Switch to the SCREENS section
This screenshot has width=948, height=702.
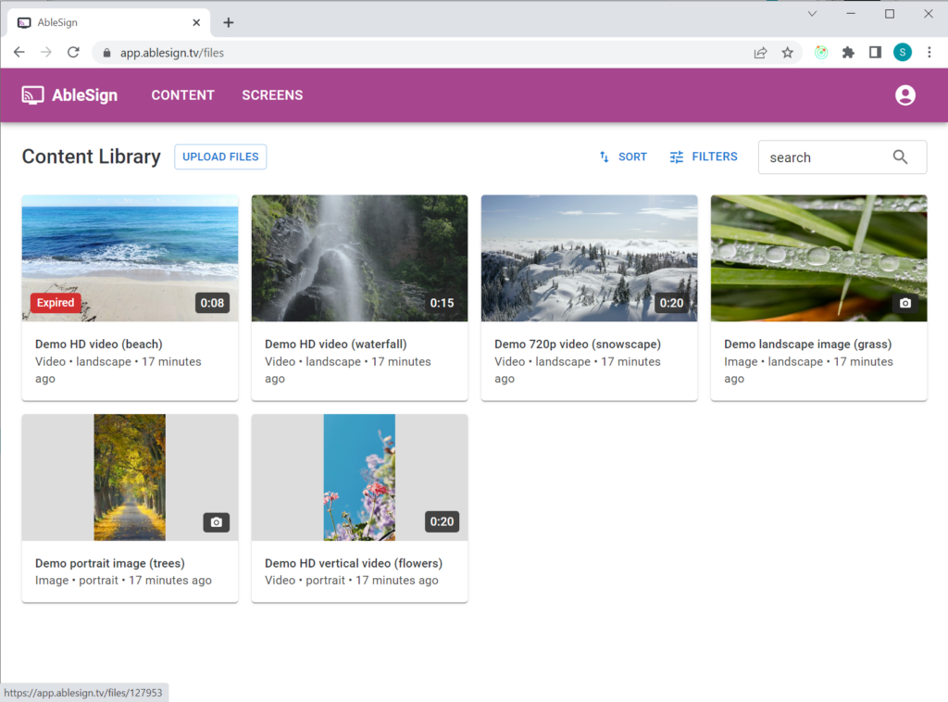click(x=272, y=94)
